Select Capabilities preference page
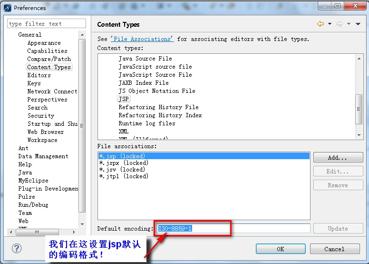The height and width of the screenshot is (264, 369). point(47,51)
